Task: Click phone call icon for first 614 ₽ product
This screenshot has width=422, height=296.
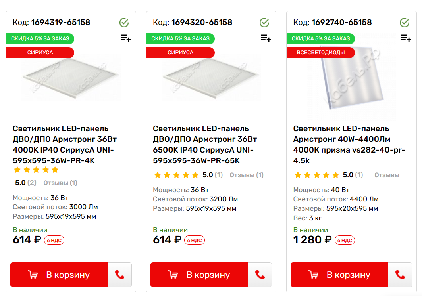Action: coord(119,275)
